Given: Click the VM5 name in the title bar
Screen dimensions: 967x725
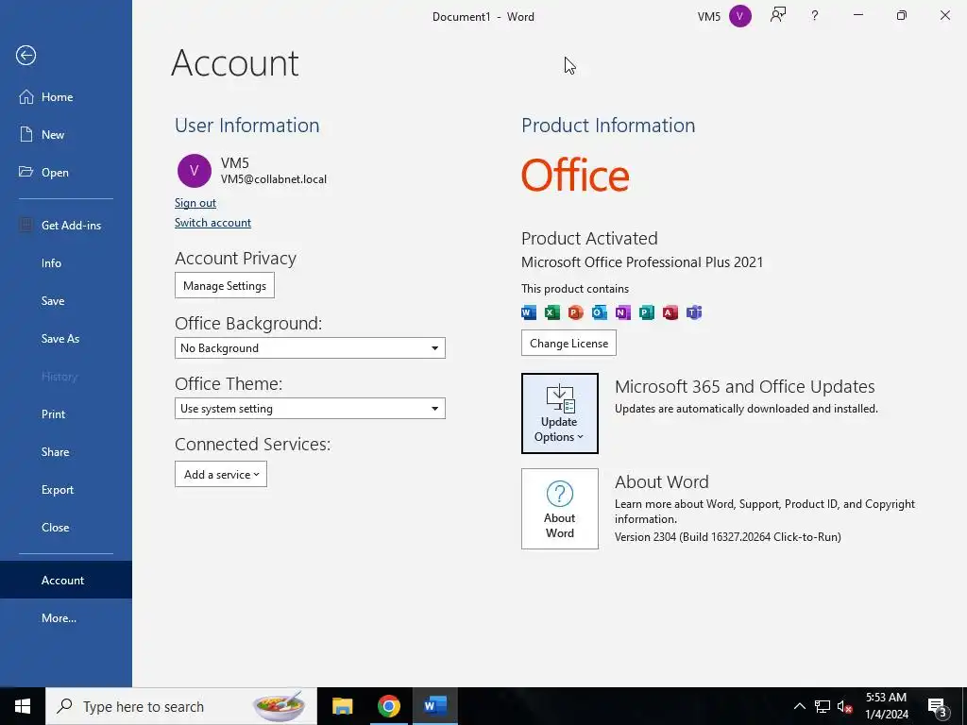Looking at the screenshot, I should (708, 17).
